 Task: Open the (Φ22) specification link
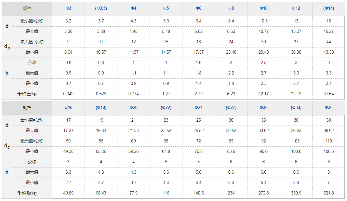pyautogui.click(x=166, y=107)
